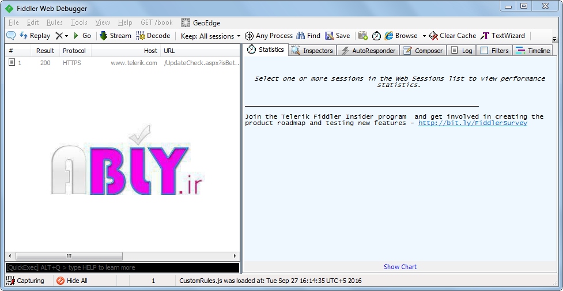Open the Remove sessions dropdown arrow
Image resolution: width=563 pixels, height=291 pixels.
pos(66,36)
